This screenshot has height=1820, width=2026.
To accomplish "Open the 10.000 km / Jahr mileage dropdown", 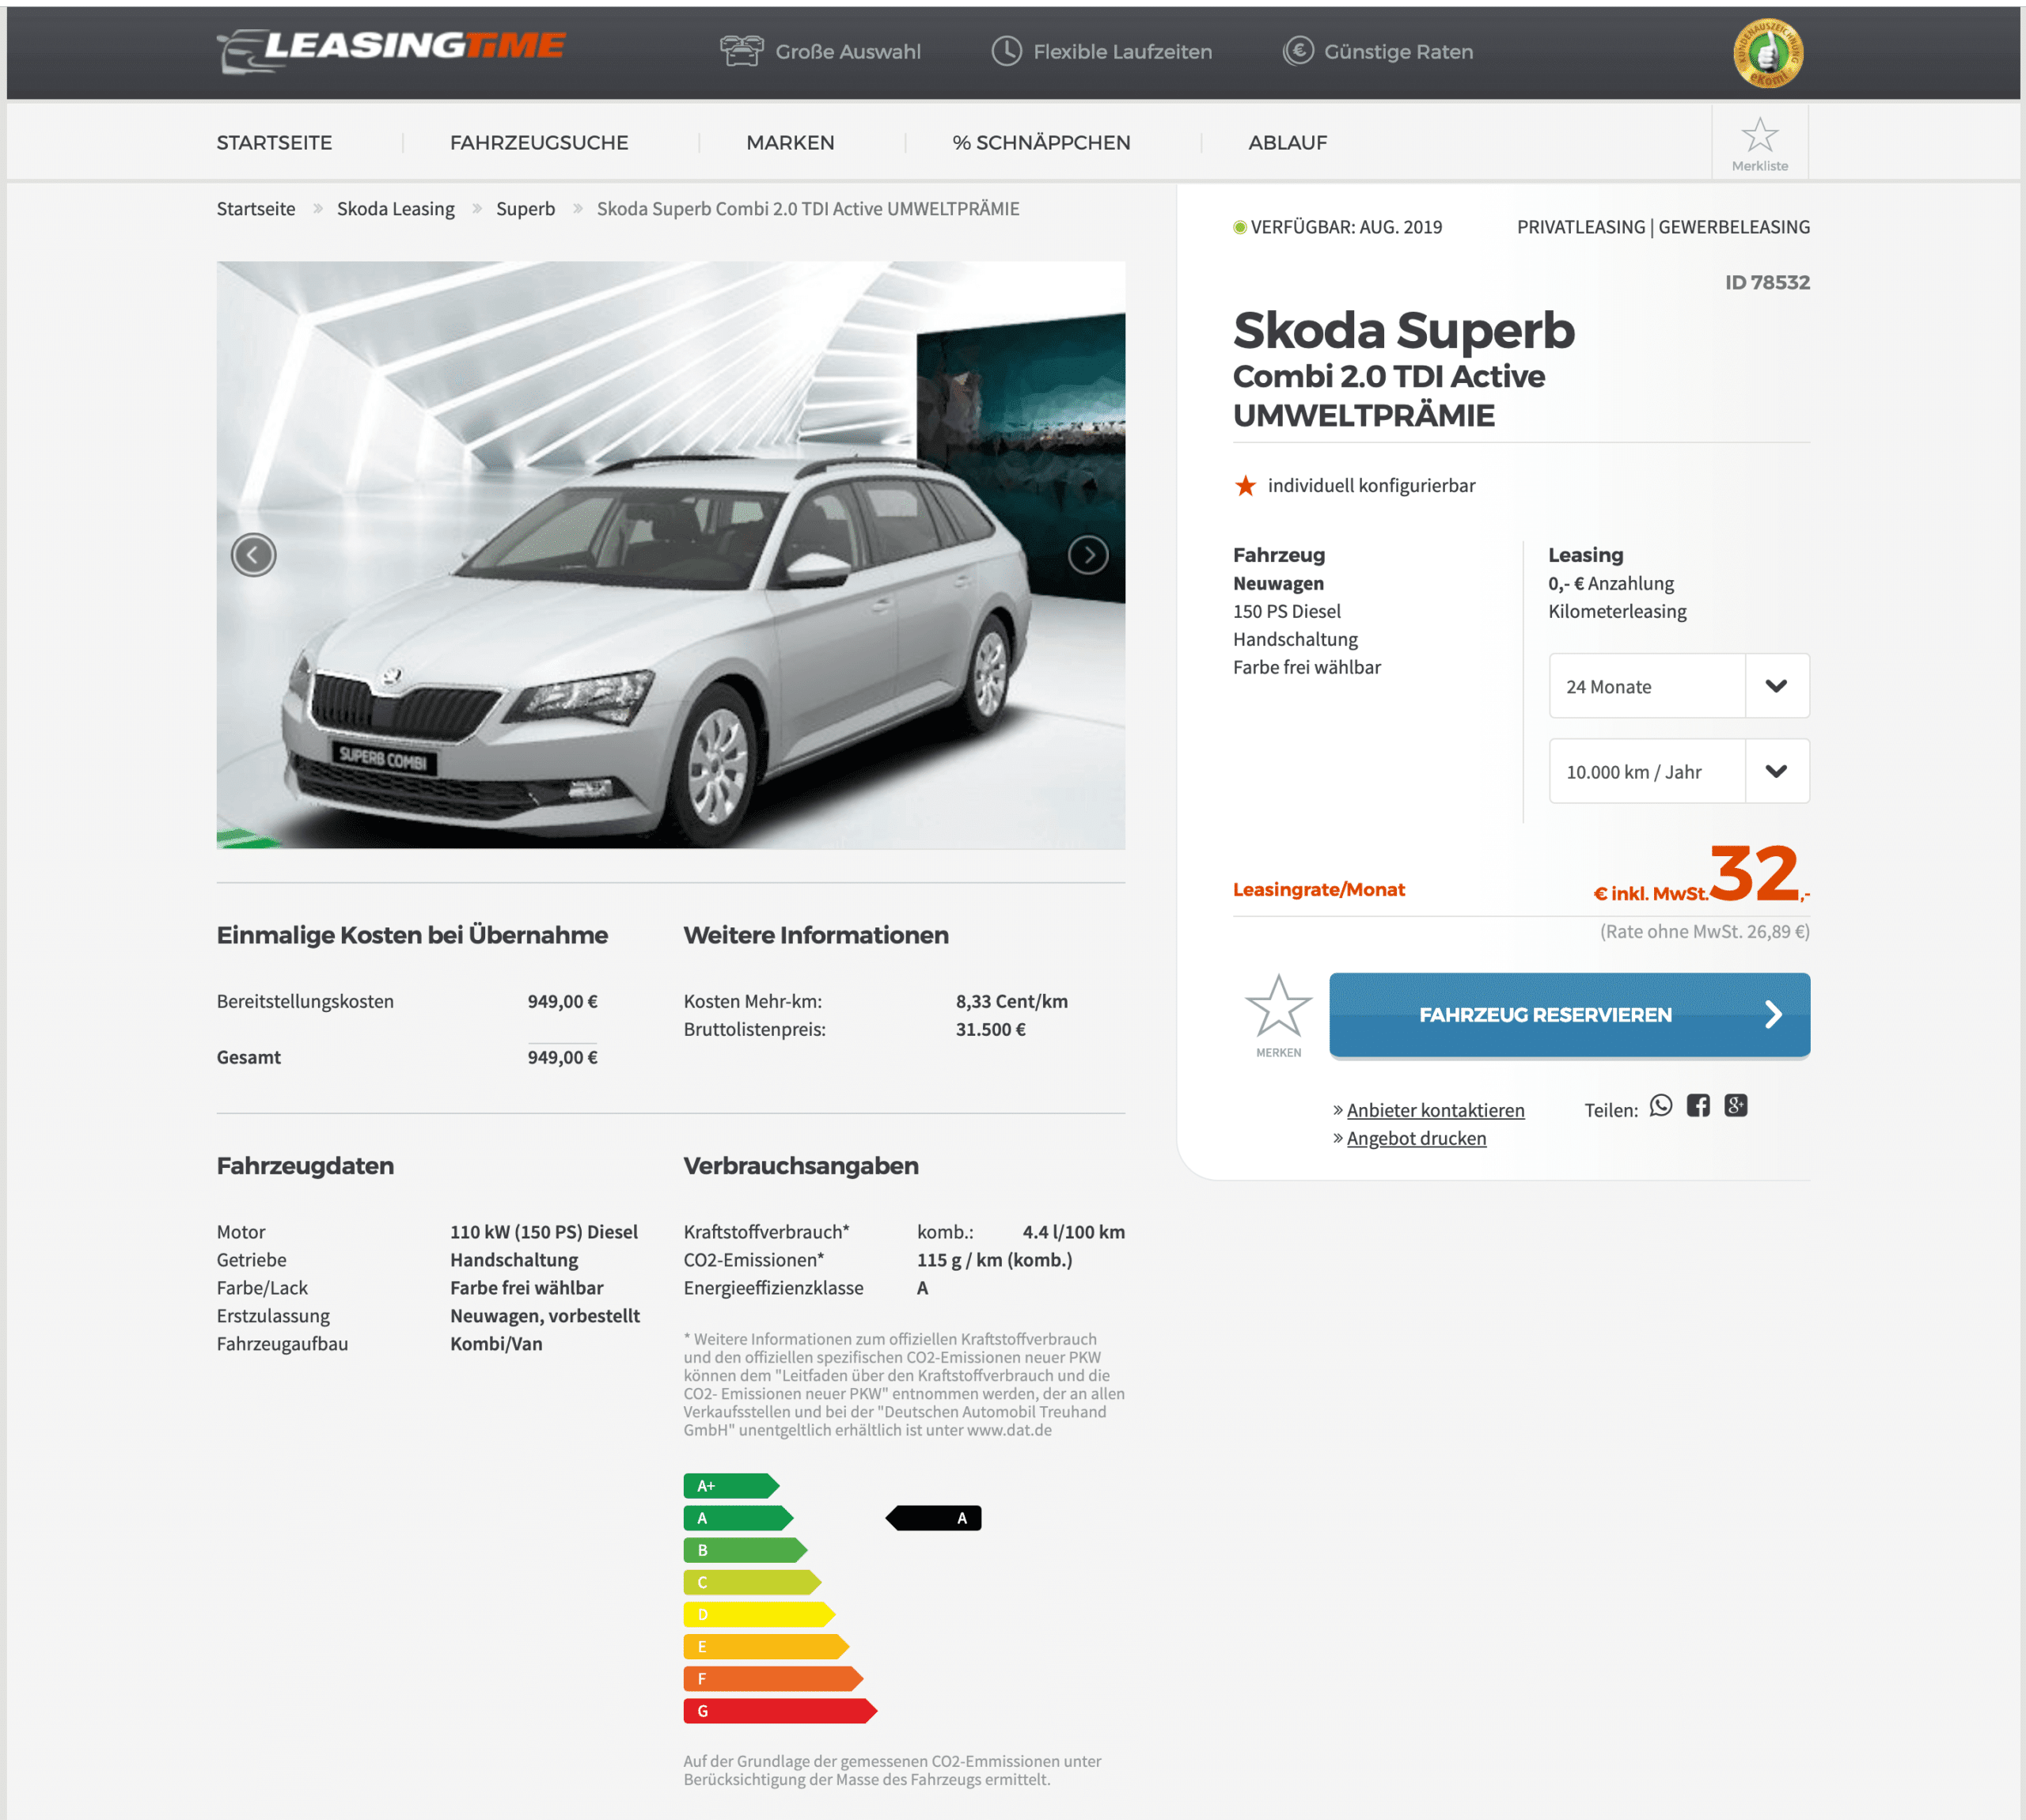I will pos(1679,771).
